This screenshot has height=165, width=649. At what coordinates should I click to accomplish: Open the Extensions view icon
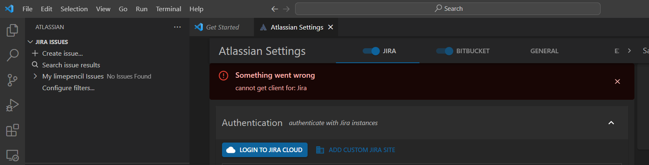click(x=13, y=131)
